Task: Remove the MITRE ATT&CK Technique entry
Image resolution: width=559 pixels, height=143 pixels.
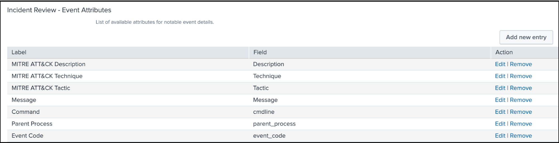Action: click(521, 76)
